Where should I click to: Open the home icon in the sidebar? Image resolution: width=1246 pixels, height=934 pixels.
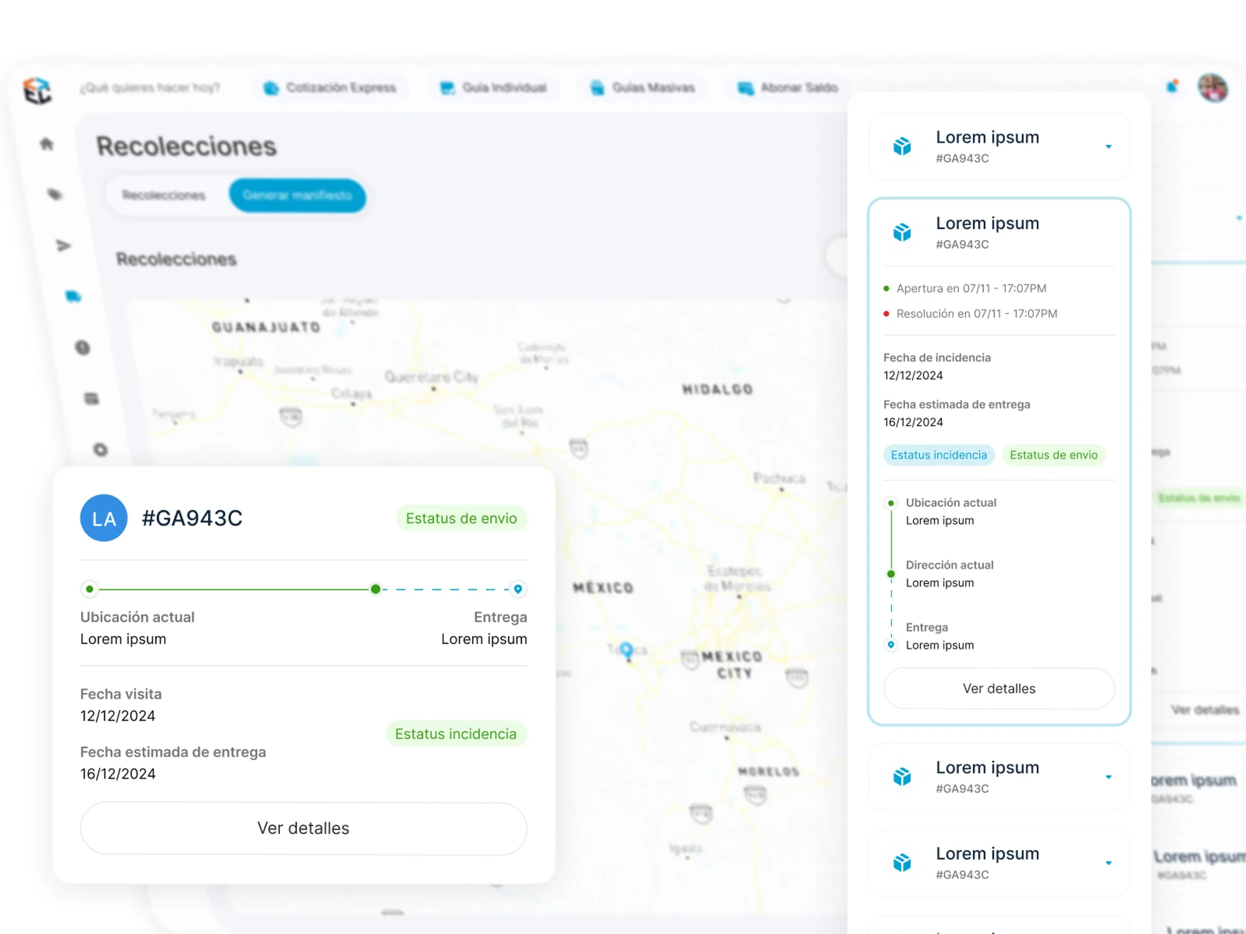click(47, 144)
